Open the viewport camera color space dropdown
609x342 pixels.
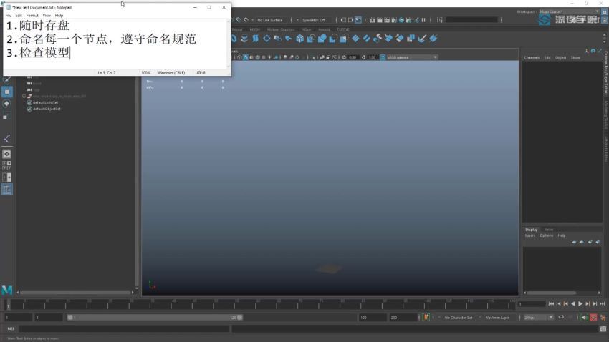412,57
